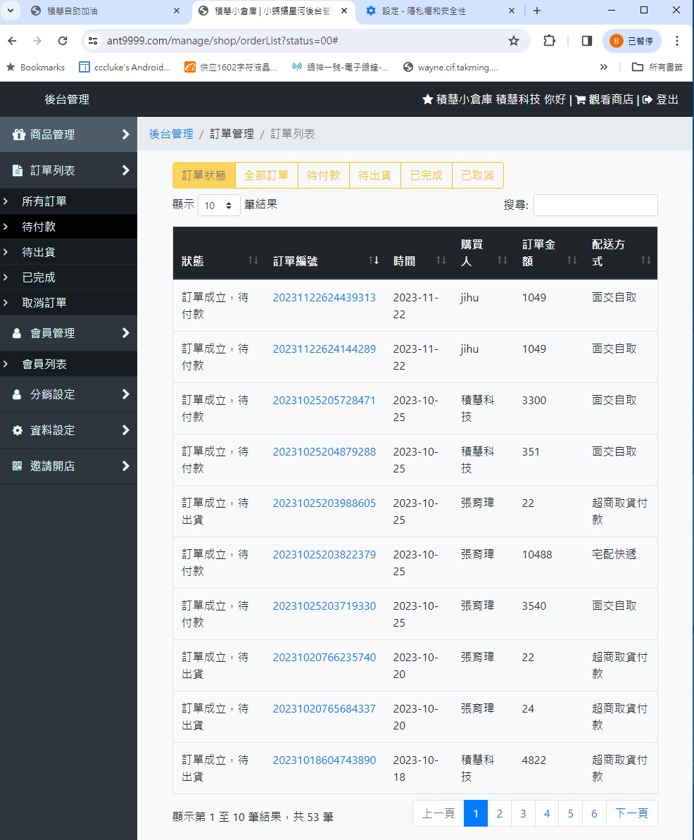This screenshot has height=840, width=694.
Task: Open a new browser tab
Action: click(x=537, y=11)
